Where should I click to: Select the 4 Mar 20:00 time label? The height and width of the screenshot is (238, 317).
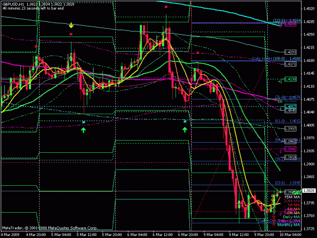click(x=36, y=234)
